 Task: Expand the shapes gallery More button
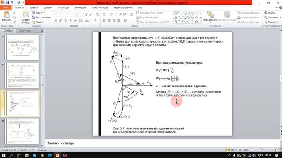(x=200, y=22)
